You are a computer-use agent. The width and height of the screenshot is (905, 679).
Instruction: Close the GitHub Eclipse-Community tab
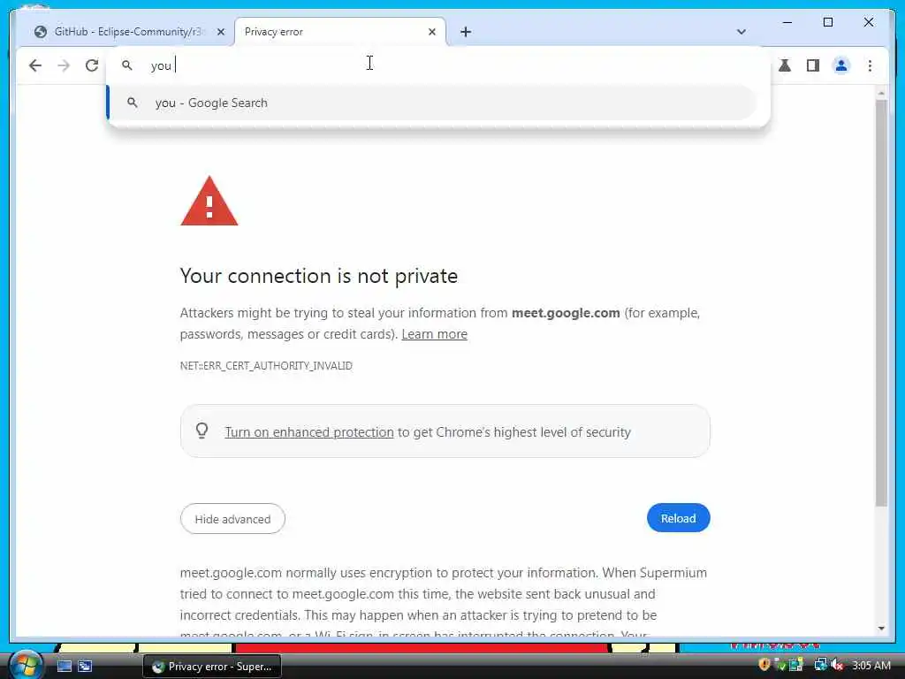[220, 32]
